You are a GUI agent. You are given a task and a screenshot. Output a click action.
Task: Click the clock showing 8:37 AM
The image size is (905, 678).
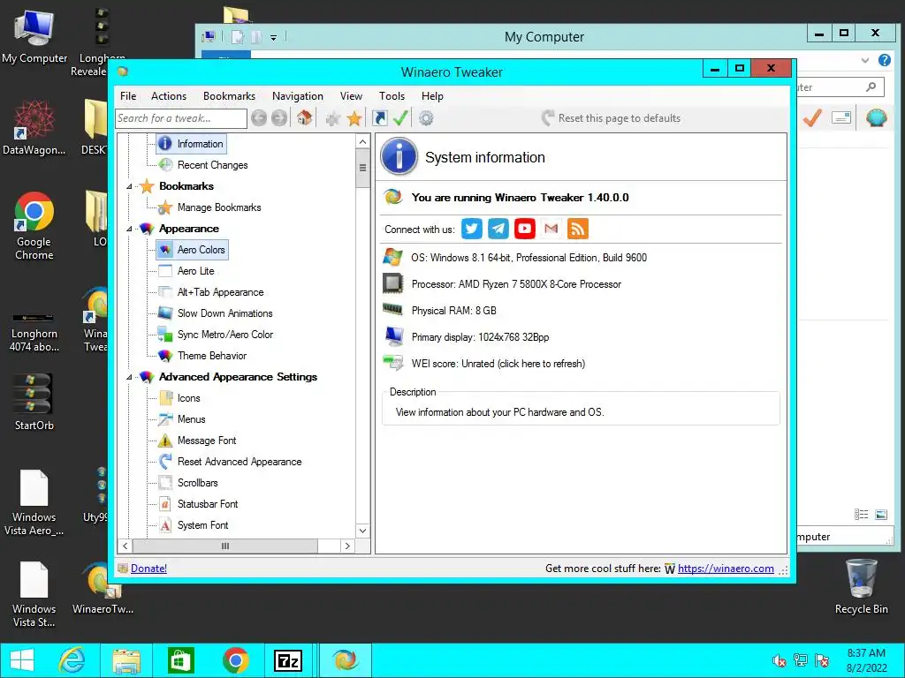pos(866,653)
